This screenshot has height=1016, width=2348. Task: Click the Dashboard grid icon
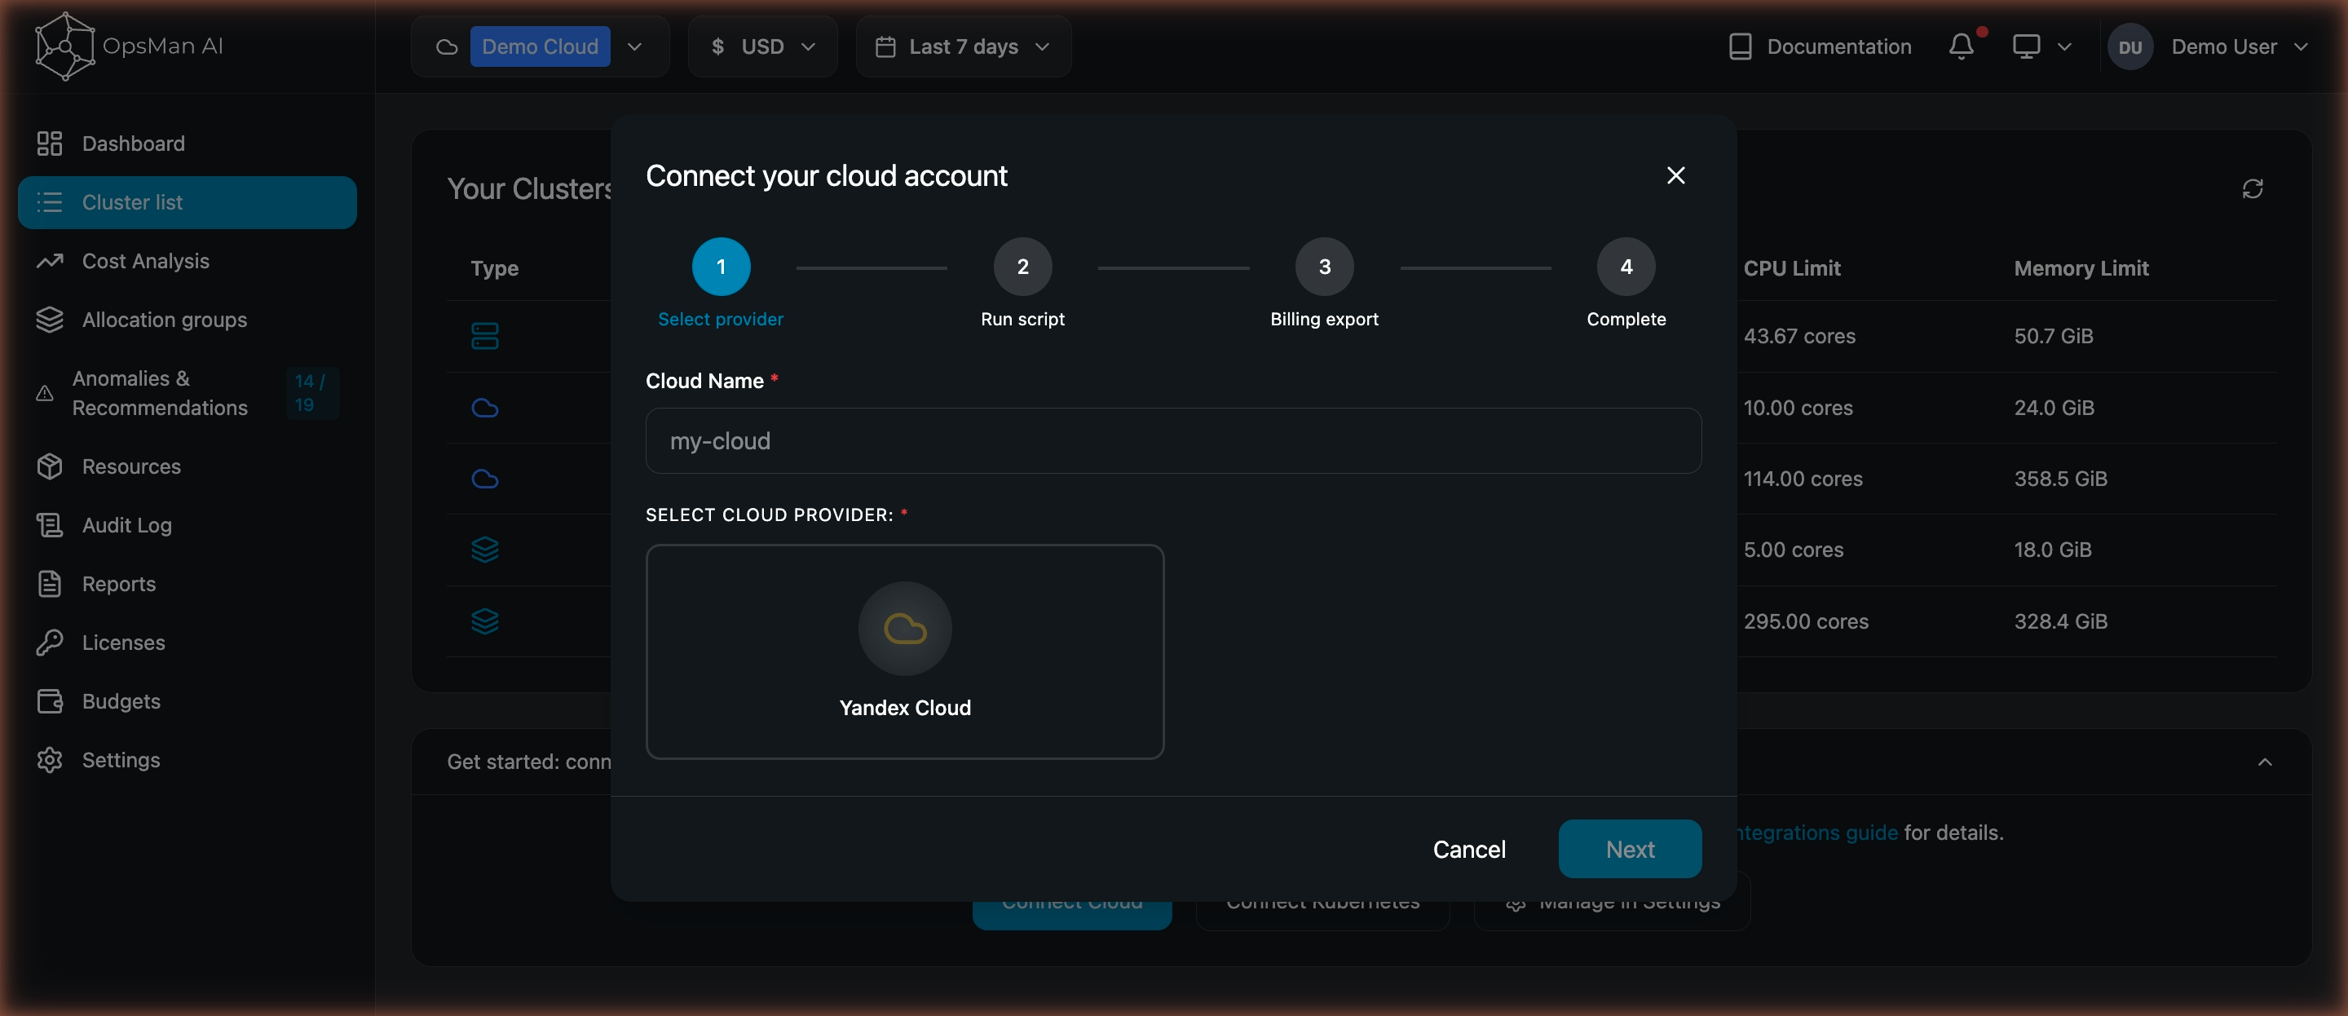click(49, 144)
